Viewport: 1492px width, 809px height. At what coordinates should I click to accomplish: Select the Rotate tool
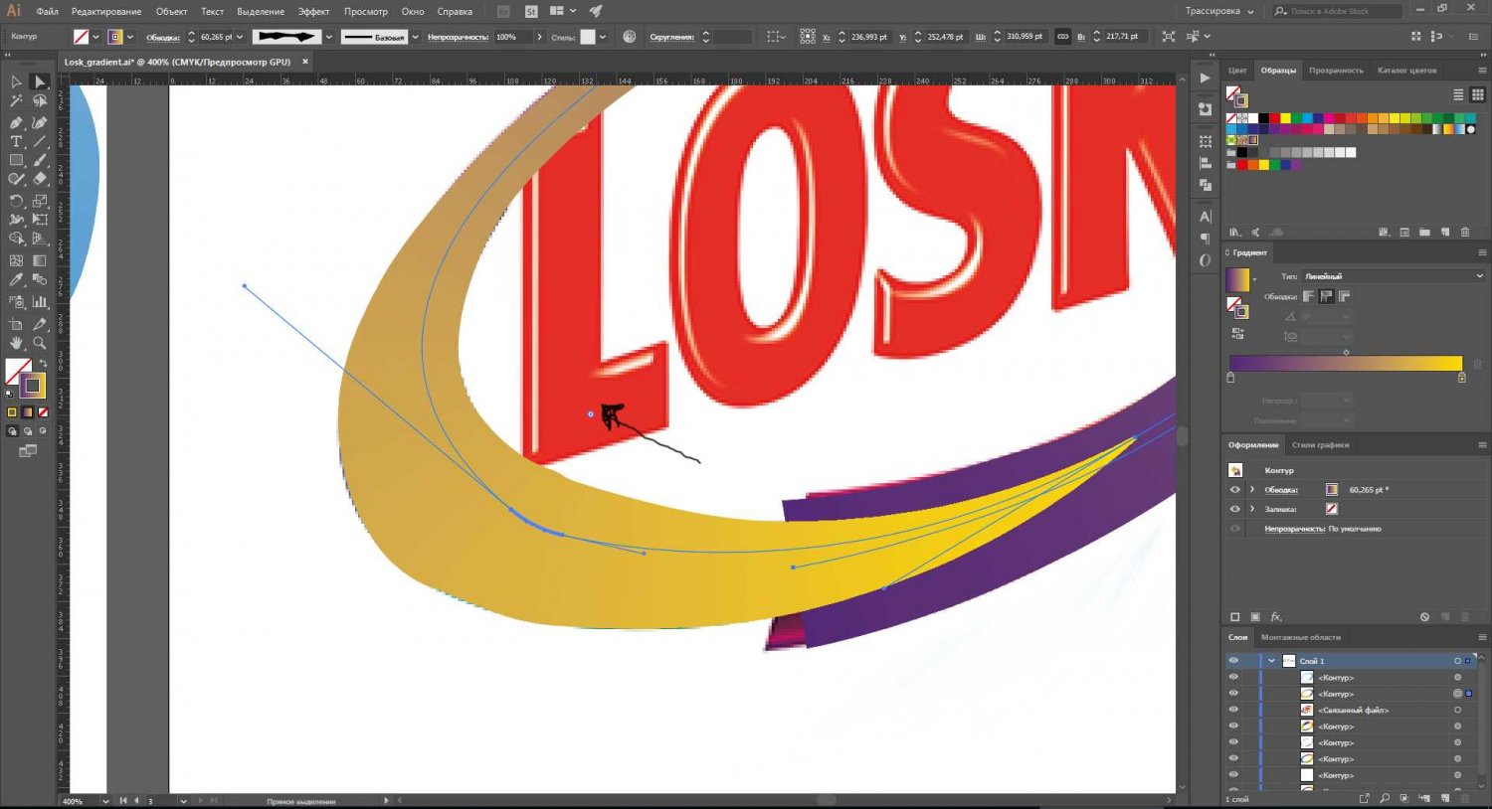click(x=16, y=201)
